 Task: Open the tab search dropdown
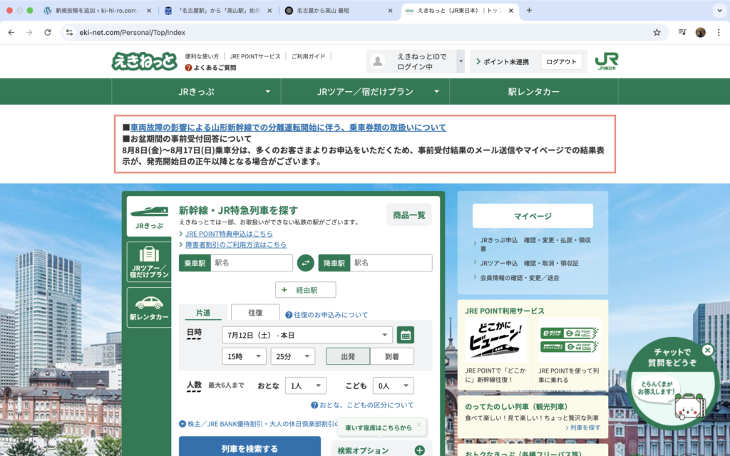pos(720,10)
